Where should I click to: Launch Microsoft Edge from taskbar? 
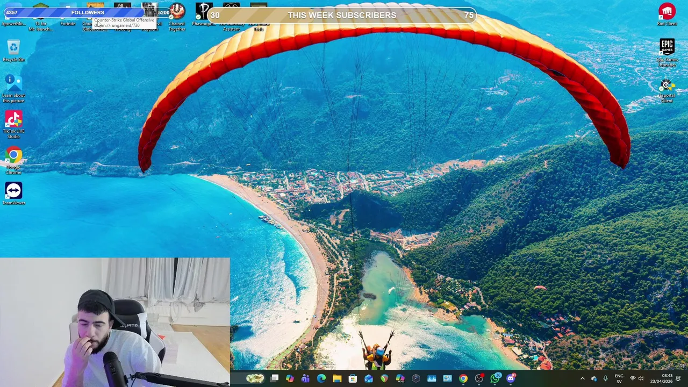point(321,378)
